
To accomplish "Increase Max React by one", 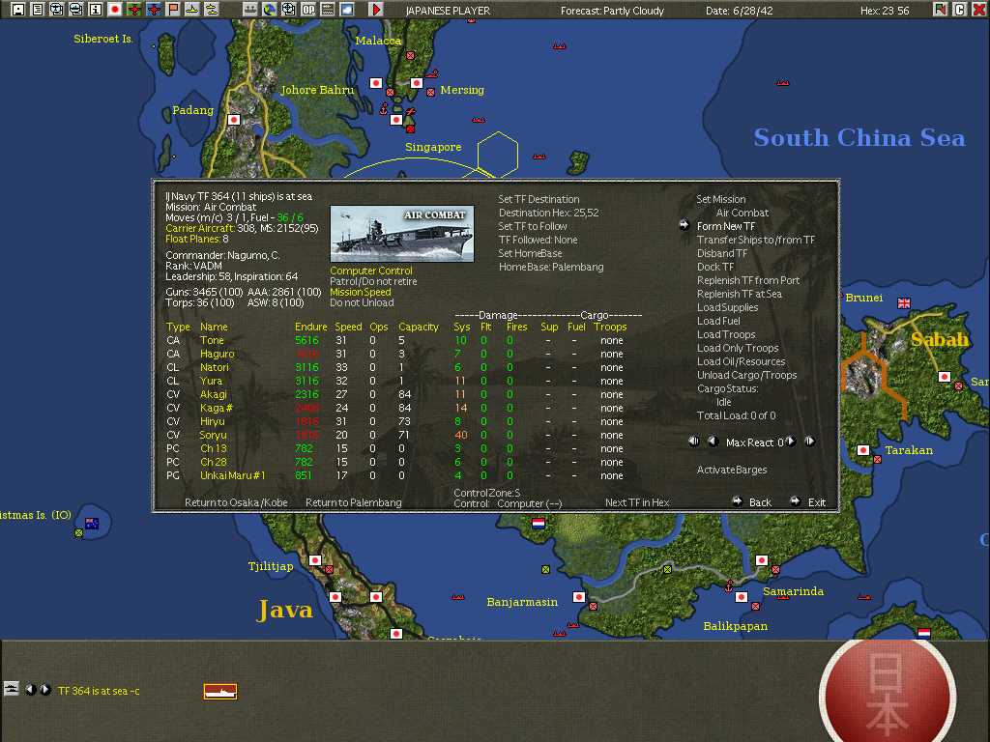I will (791, 441).
